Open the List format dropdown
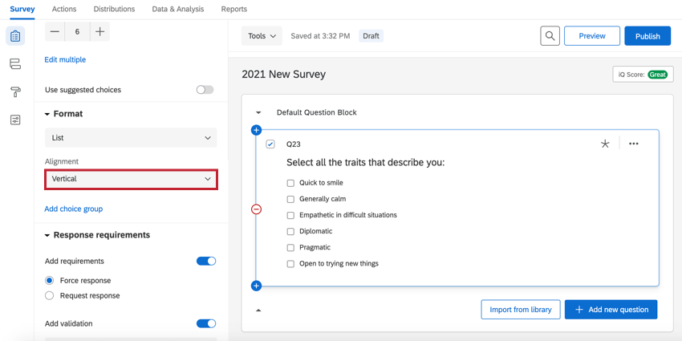682x341 pixels. pyautogui.click(x=131, y=138)
